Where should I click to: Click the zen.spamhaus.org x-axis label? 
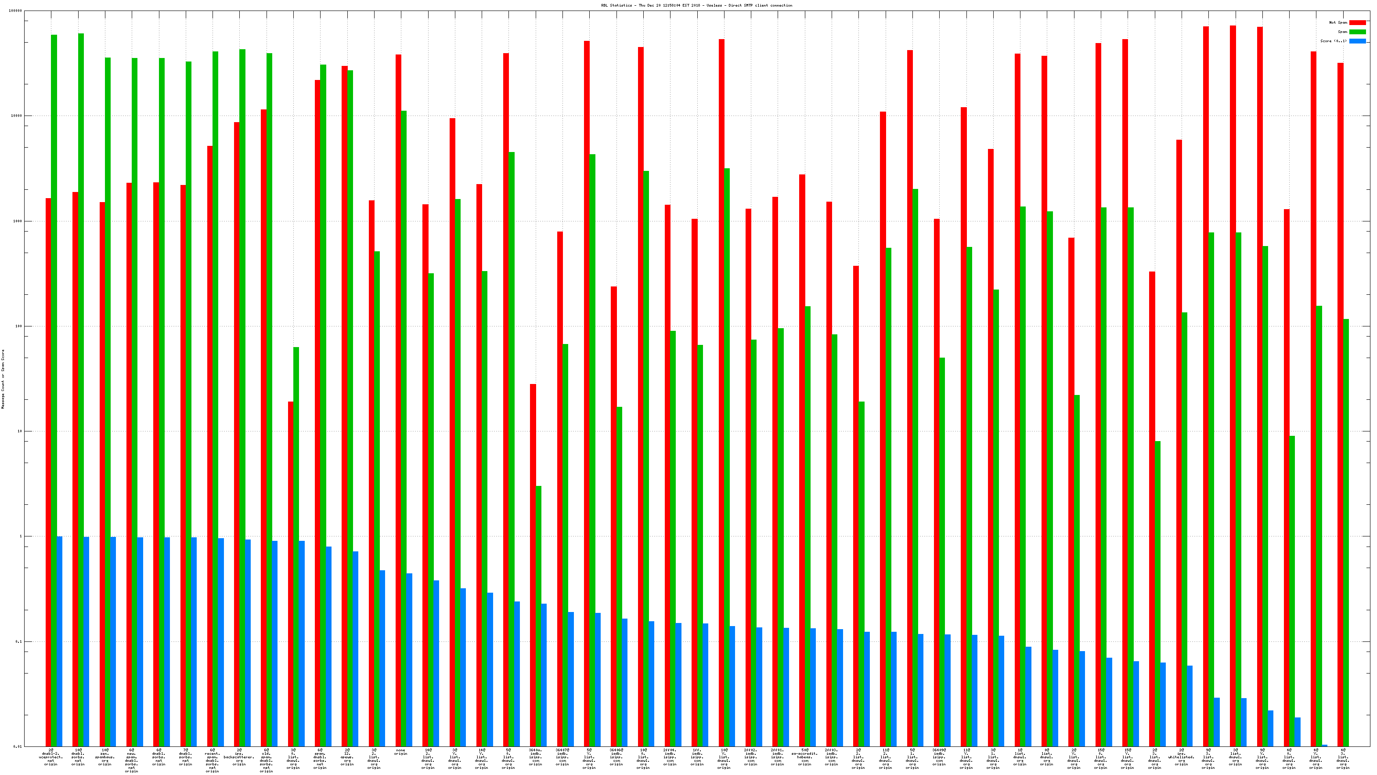point(105,757)
